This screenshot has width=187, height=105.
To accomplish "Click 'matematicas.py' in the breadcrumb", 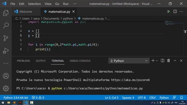I will coord(93,19).
